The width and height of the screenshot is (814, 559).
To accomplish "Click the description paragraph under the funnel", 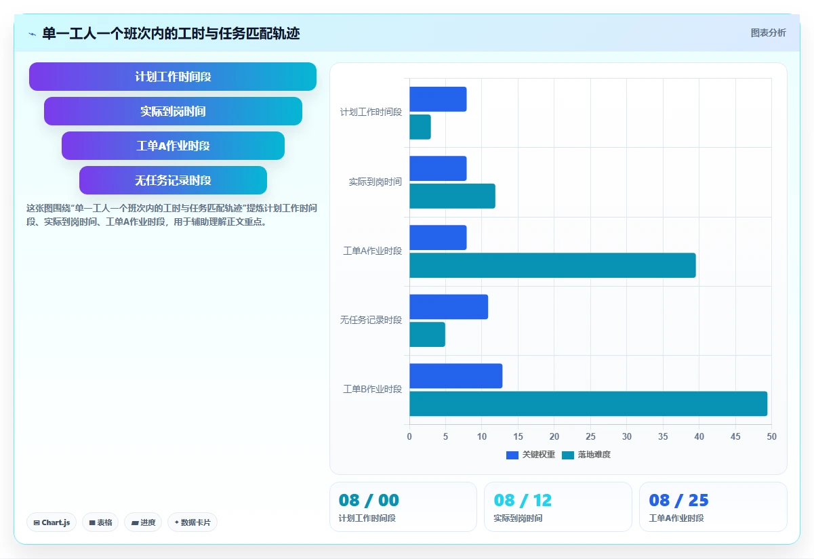I will (x=171, y=215).
